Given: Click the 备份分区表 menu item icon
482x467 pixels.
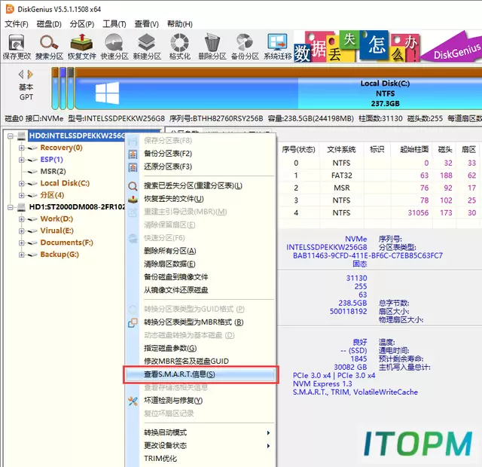Looking at the screenshot, I should (133, 154).
